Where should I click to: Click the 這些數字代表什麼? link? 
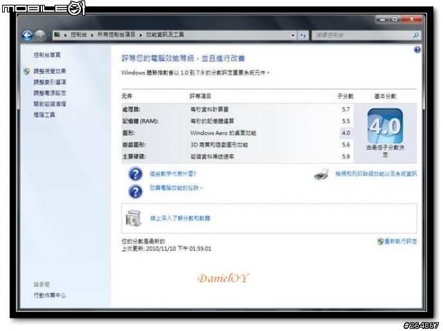[x=173, y=174]
